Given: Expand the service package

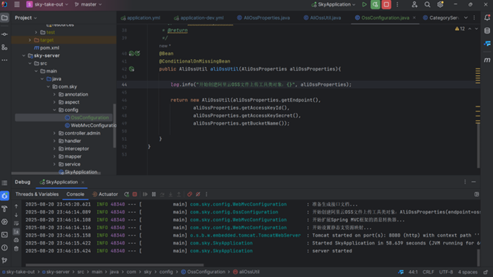Looking at the screenshot, I should pos(54,164).
